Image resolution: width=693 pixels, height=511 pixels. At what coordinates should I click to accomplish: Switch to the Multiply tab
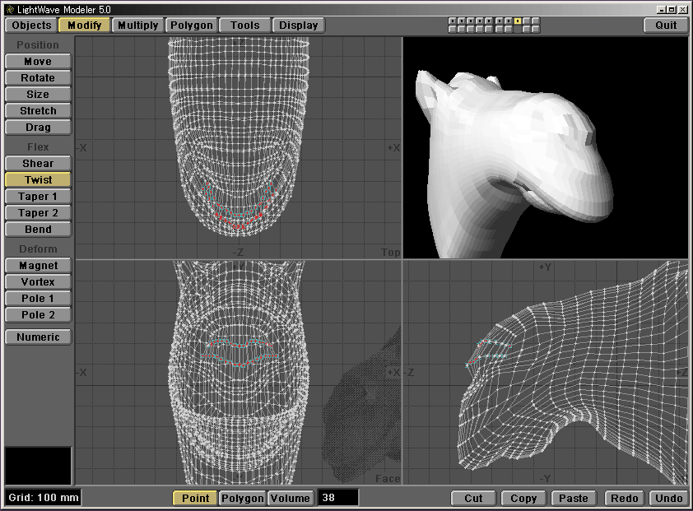(x=137, y=25)
